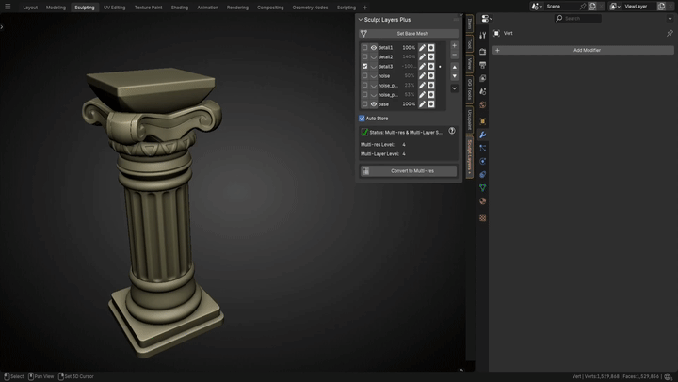Click the mask icon for base layer

coord(431,104)
